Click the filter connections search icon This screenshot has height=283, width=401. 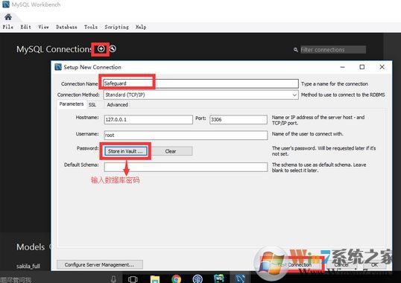tap(296, 50)
